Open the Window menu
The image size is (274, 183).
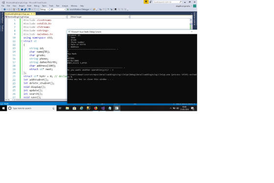point(74,6)
